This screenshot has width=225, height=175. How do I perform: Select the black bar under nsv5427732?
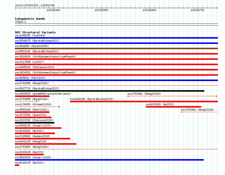tap(110, 91)
